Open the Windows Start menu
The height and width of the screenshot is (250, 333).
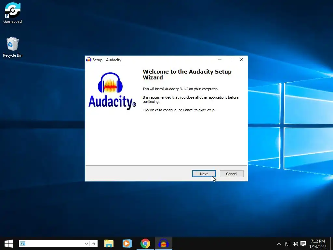click(x=9, y=243)
